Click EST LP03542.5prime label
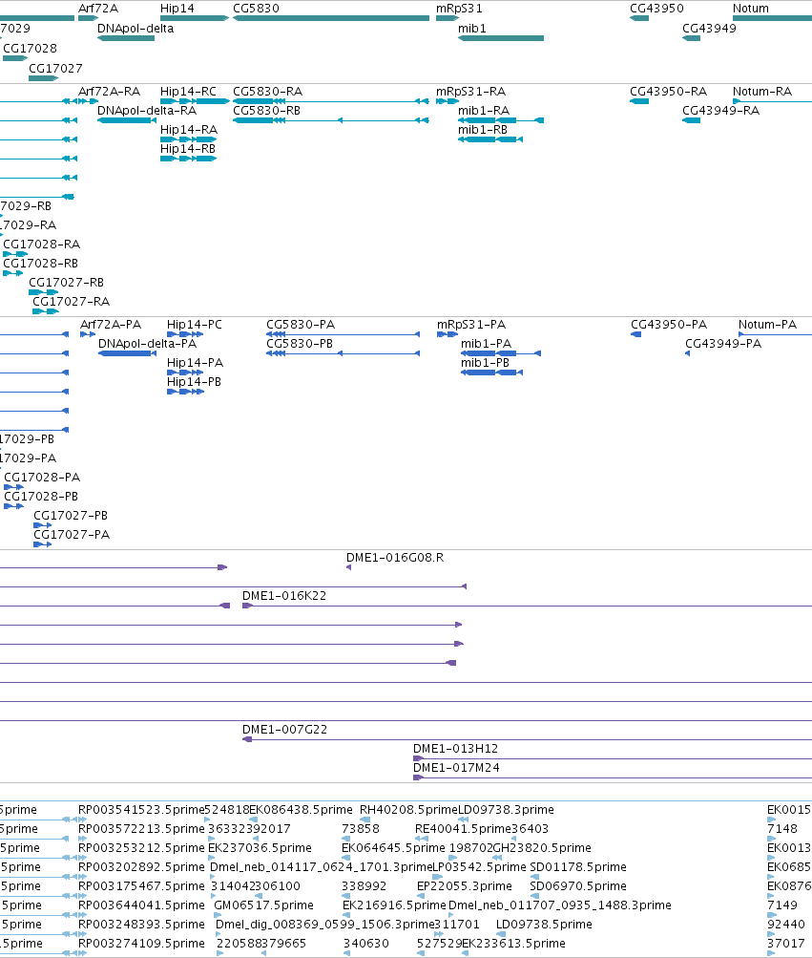 pos(479,867)
